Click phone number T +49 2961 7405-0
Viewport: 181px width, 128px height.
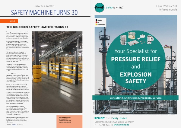click(166, 6)
